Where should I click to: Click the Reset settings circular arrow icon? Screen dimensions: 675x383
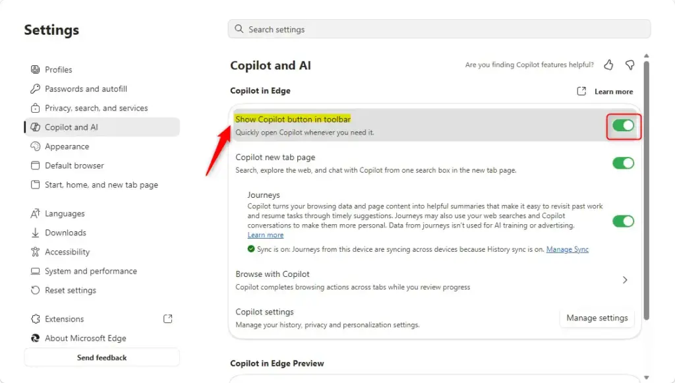click(x=36, y=290)
